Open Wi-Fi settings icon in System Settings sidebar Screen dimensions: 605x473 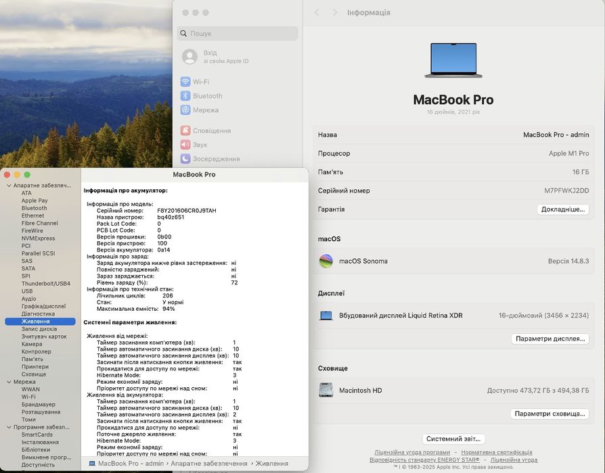(x=185, y=82)
